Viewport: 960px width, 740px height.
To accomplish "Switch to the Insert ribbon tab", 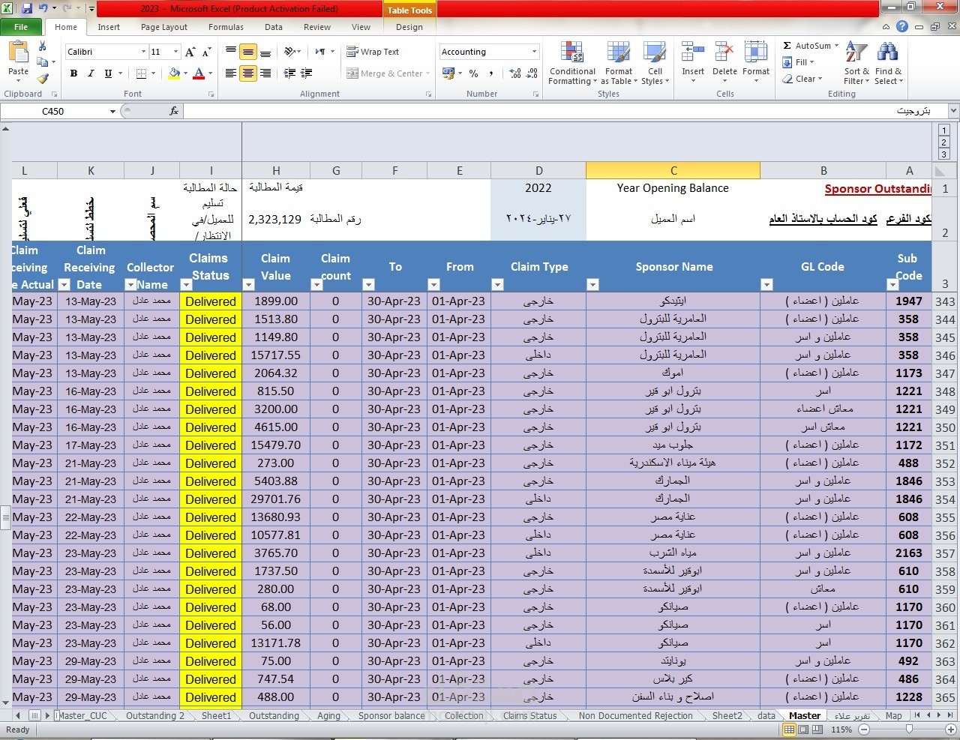I will tap(109, 27).
